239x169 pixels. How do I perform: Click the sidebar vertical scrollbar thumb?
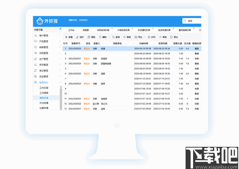point(61,99)
